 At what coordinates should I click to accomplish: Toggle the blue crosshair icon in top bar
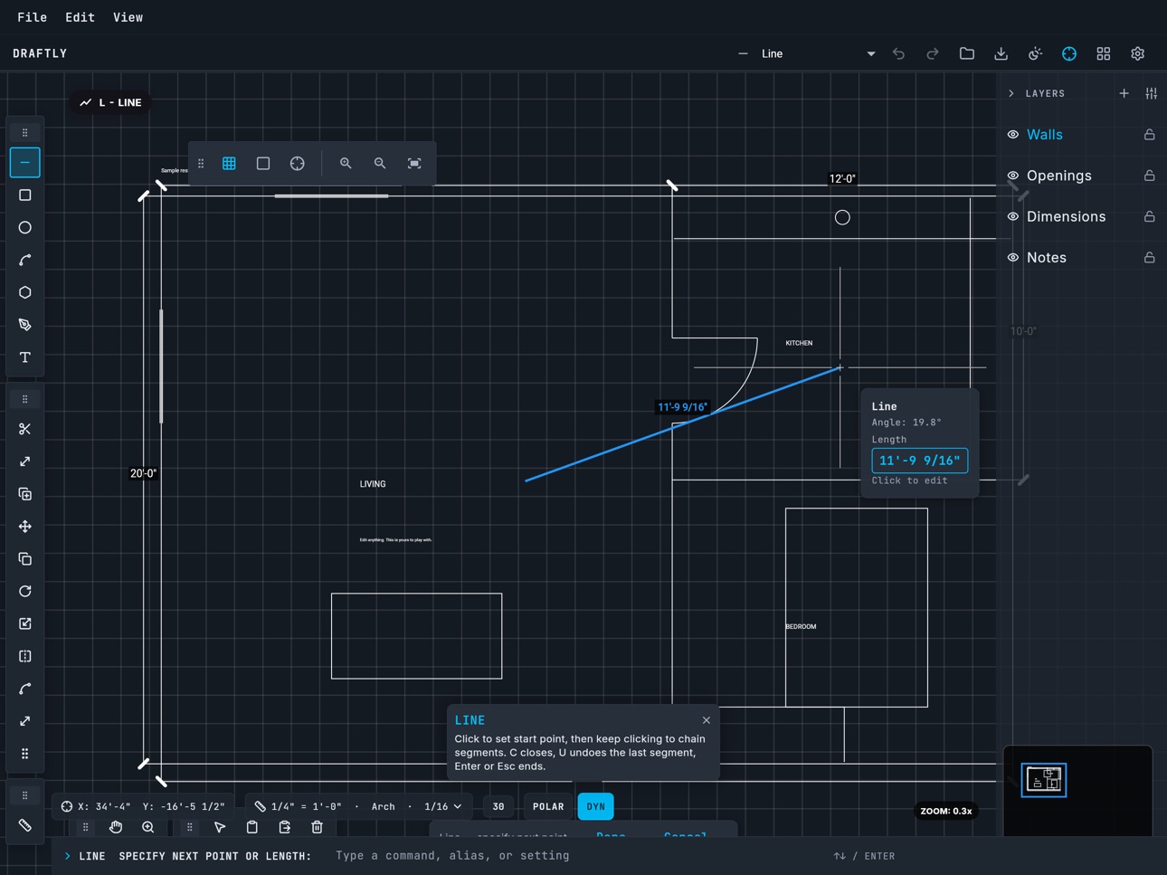tap(1069, 53)
